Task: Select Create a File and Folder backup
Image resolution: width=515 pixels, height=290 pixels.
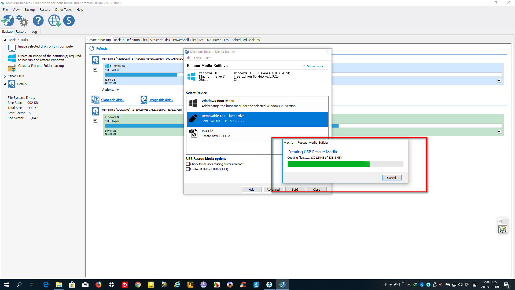Action: [41, 66]
